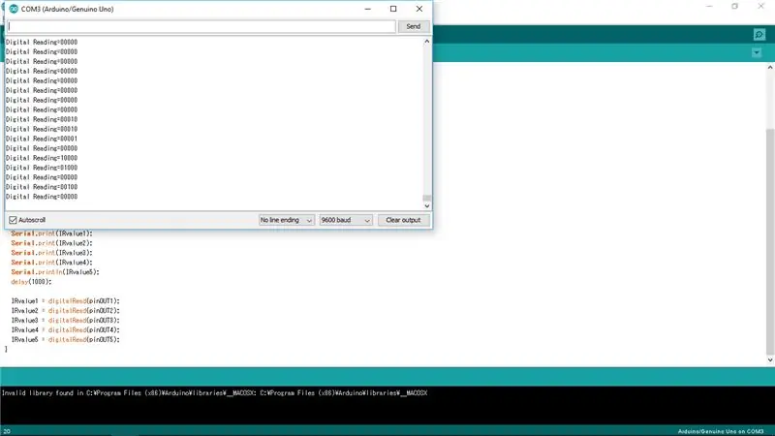Click the code line IRvalue5 = digitalRead(pinOUT5);

click(65, 340)
